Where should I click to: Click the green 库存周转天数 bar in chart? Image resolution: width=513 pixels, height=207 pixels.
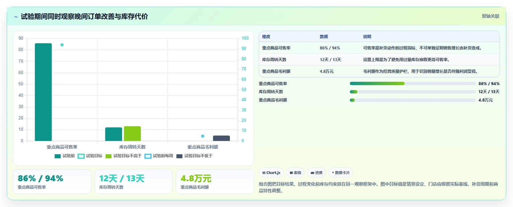[132, 134]
